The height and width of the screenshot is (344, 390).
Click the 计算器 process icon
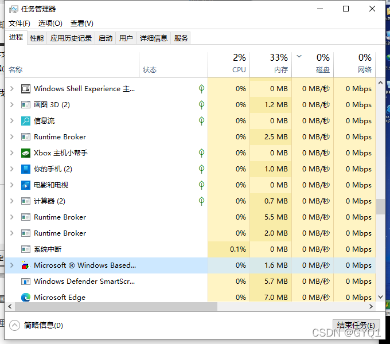click(x=26, y=201)
